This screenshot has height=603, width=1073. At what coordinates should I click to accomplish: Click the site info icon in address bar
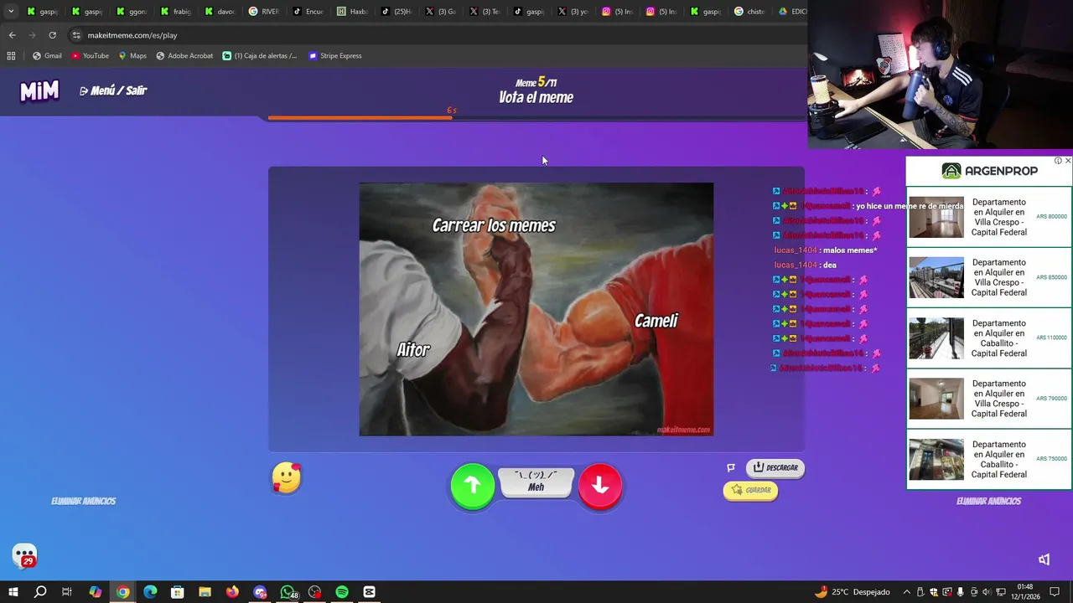pyautogui.click(x=76, y=35)
